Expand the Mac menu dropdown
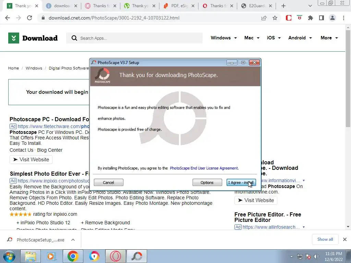This screenshot has height=263, width=351. pyautogui.click(x=252, y=38)
